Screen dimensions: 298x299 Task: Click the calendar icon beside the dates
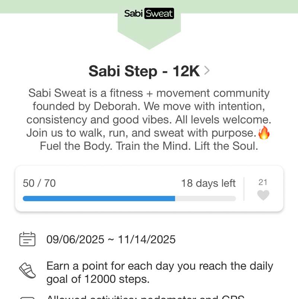point(27,239)
